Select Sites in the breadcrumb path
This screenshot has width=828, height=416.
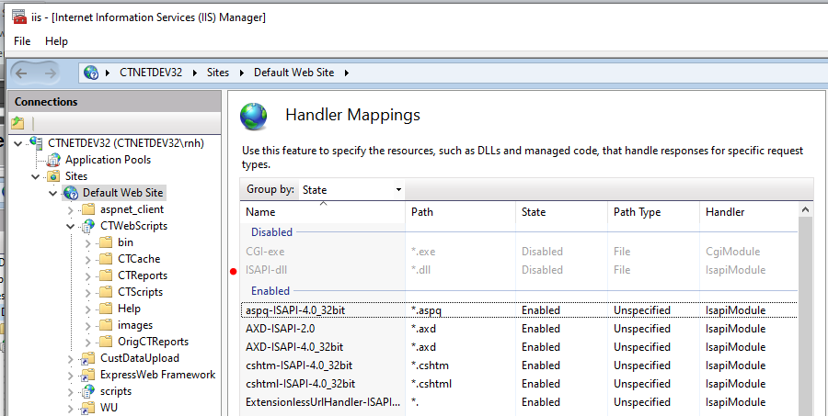[218, 73]
